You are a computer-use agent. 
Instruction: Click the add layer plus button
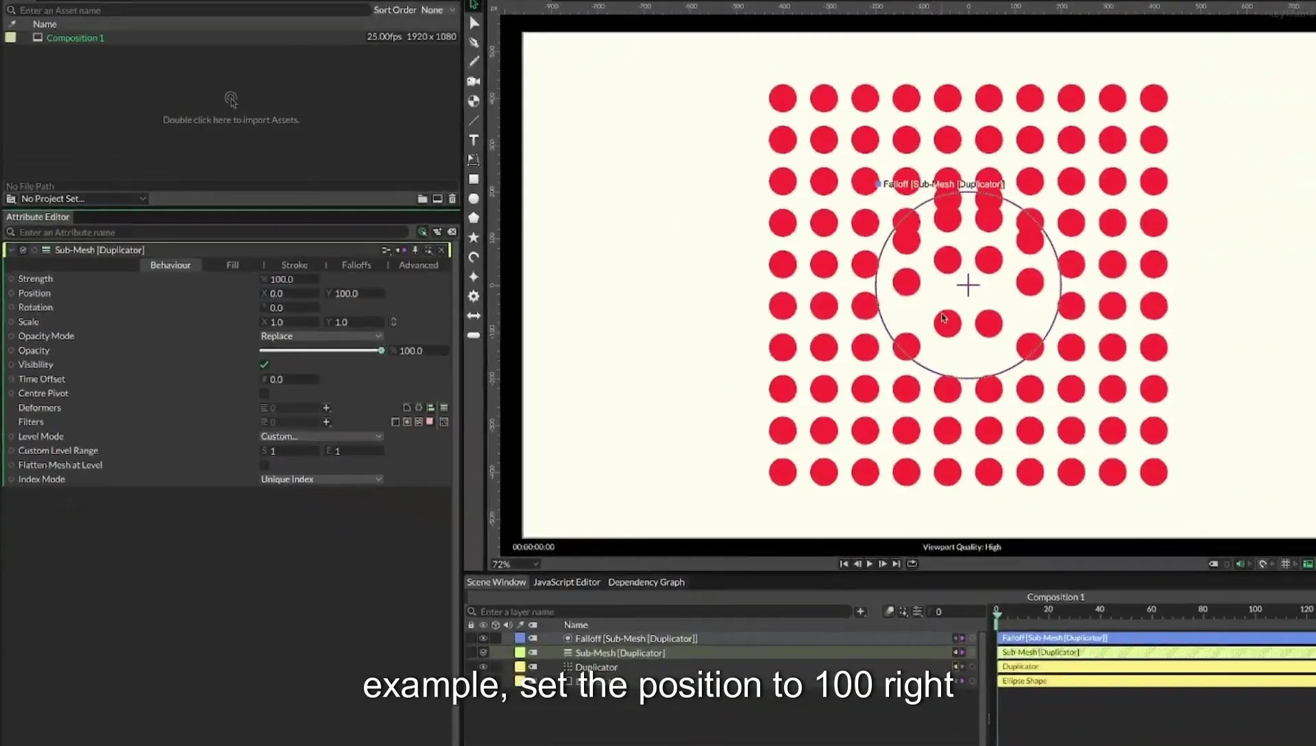point(861,612)
